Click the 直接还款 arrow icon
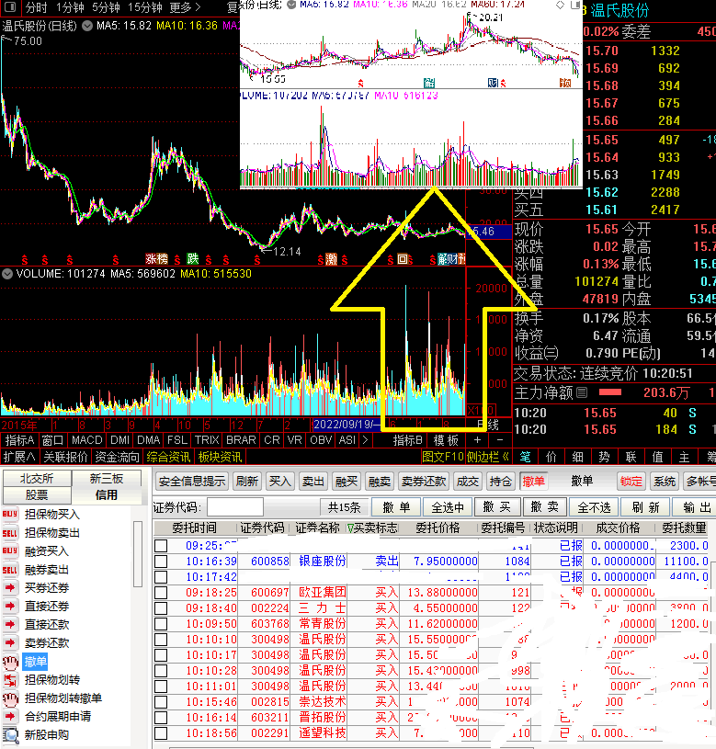Viewport: 716px width, 749px height. [10, 624]
